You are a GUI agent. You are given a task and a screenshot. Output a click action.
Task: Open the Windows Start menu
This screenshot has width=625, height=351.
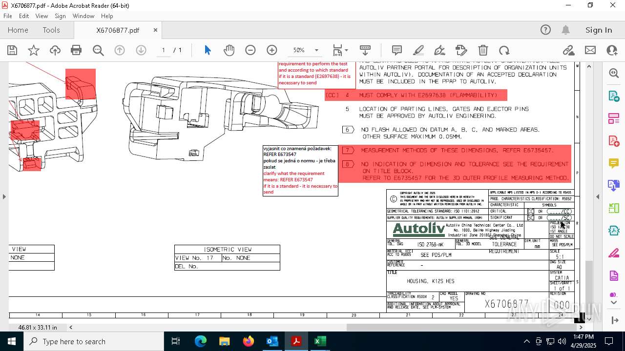pyautogui.click(x=12, y=341)
